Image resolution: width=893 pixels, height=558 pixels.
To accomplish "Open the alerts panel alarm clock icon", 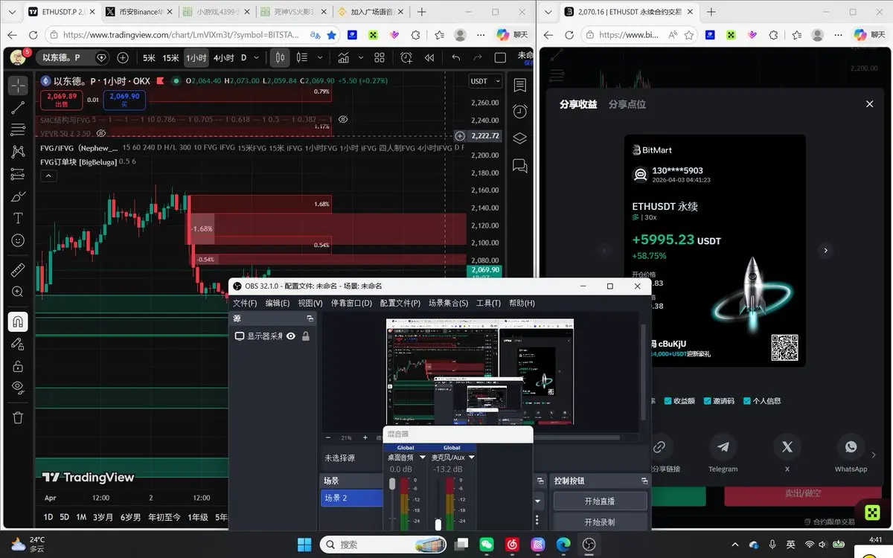I will click(x=520, y=112).
